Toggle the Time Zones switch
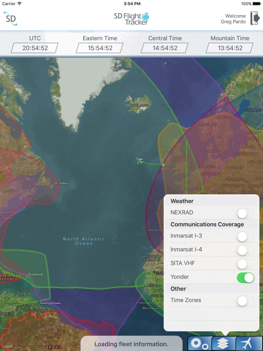The width and height of the screenshot is (263, 351). tap(245, 301)
